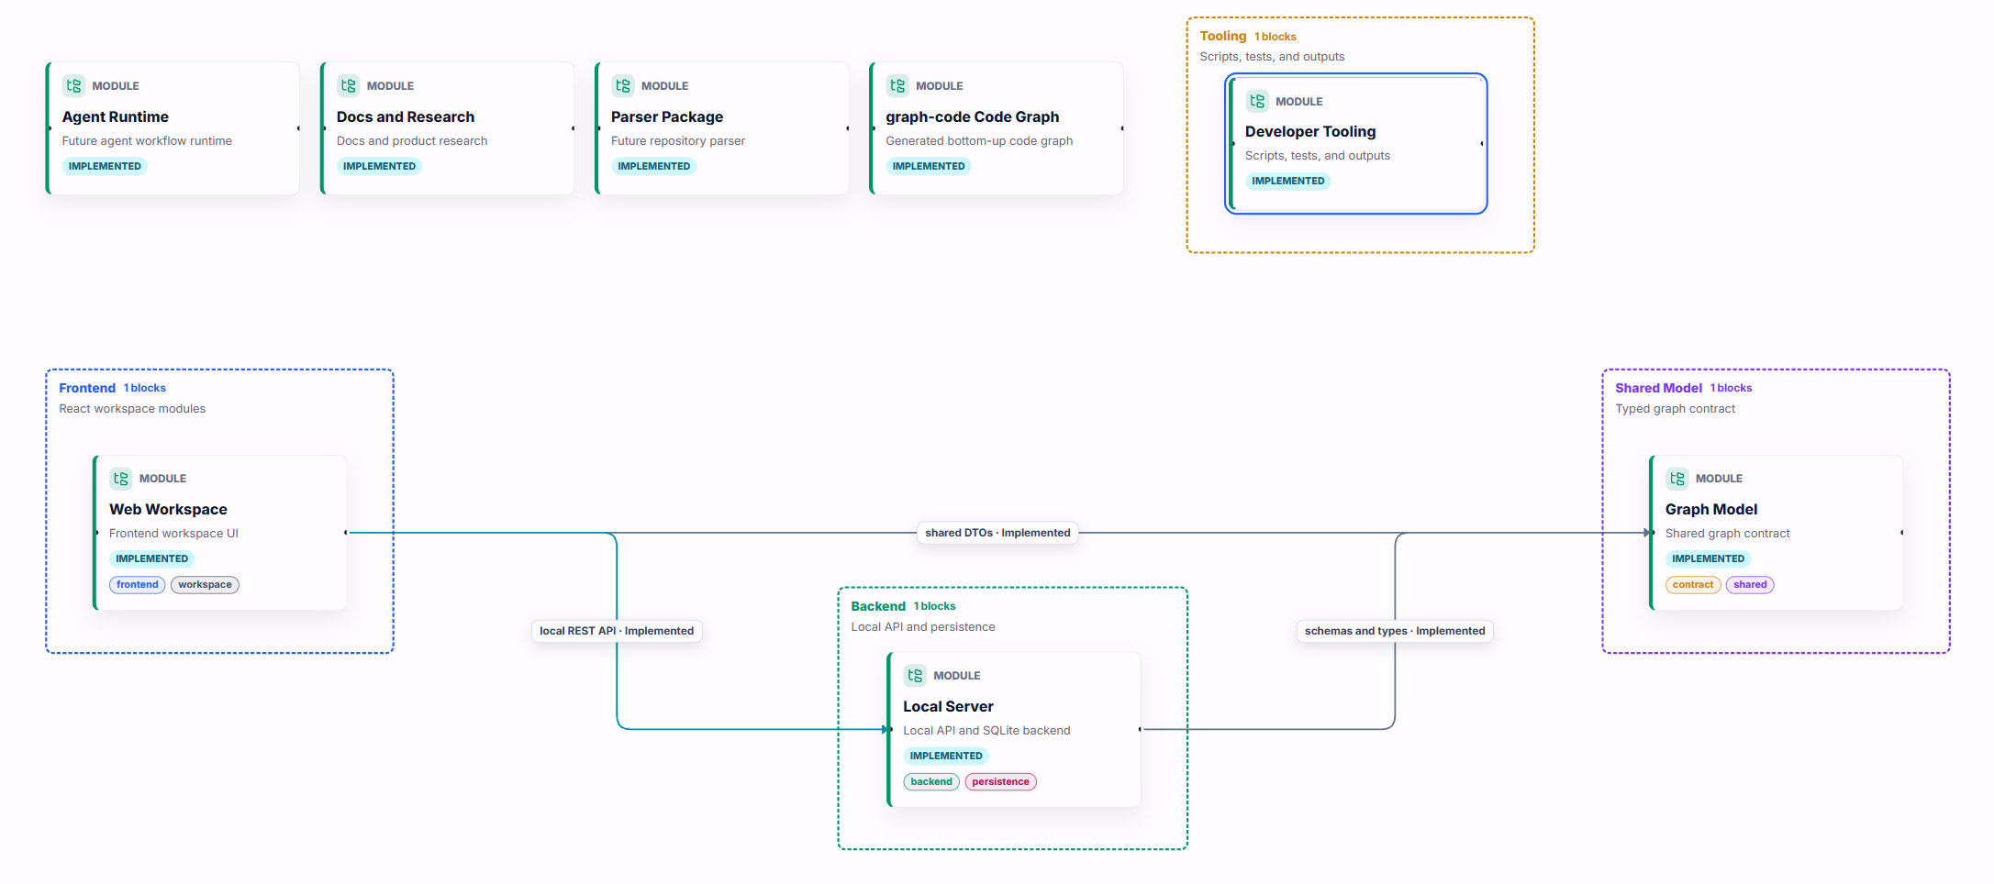The width and height of the screenshot is (1994, 884).
Task: Click the module icon on Parser Package card
Action: [x=623, y=85]
